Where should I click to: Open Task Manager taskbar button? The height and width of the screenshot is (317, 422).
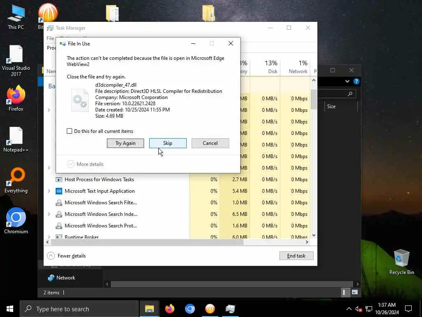[230, 309]
